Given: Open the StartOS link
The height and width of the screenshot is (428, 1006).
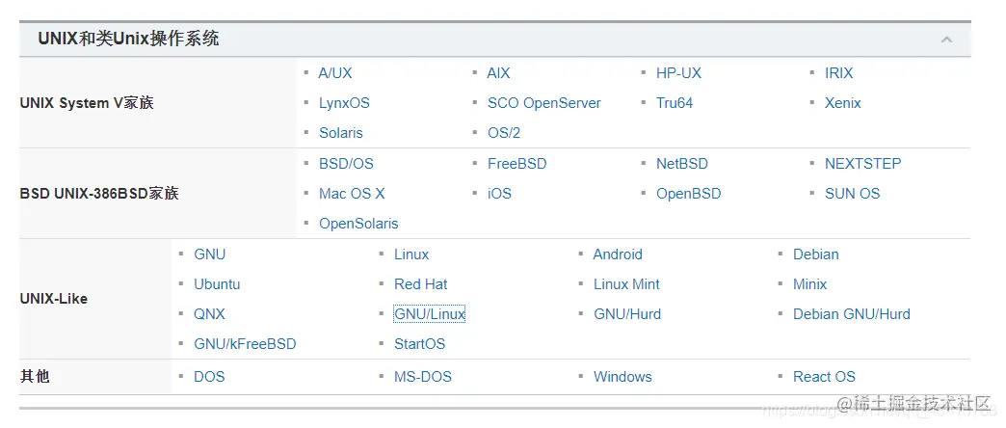Looking at the screenshot, I should point(419,344).
